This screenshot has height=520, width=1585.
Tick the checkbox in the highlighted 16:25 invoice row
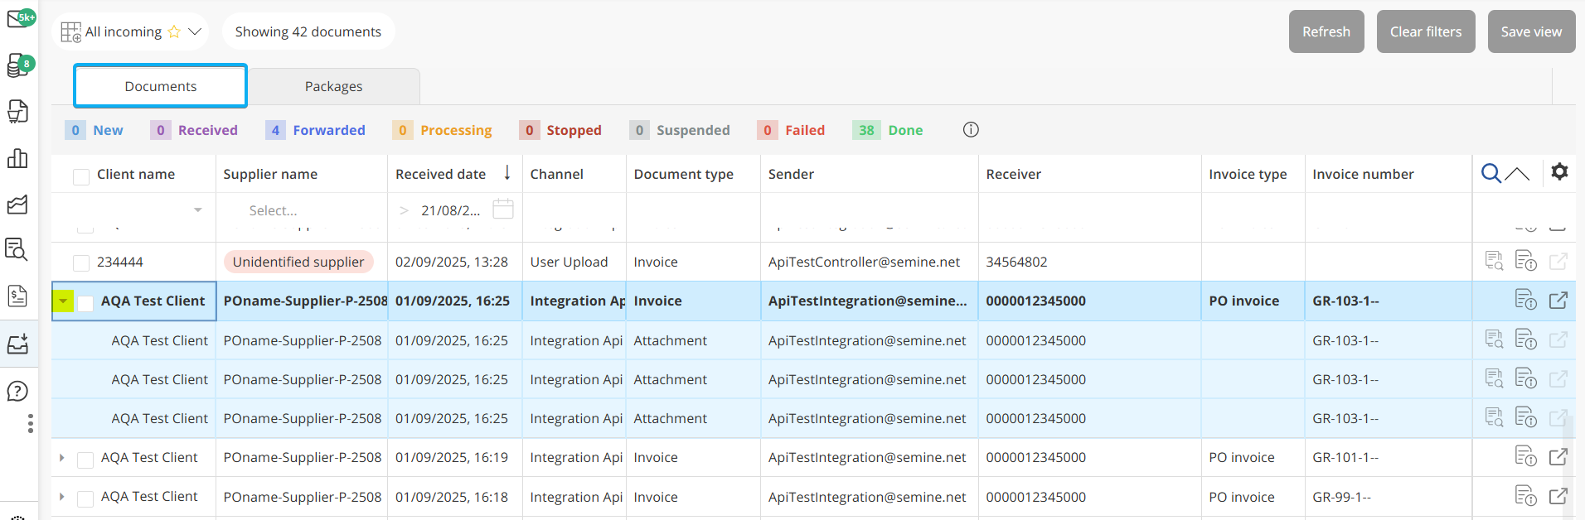tap(85, 303)
